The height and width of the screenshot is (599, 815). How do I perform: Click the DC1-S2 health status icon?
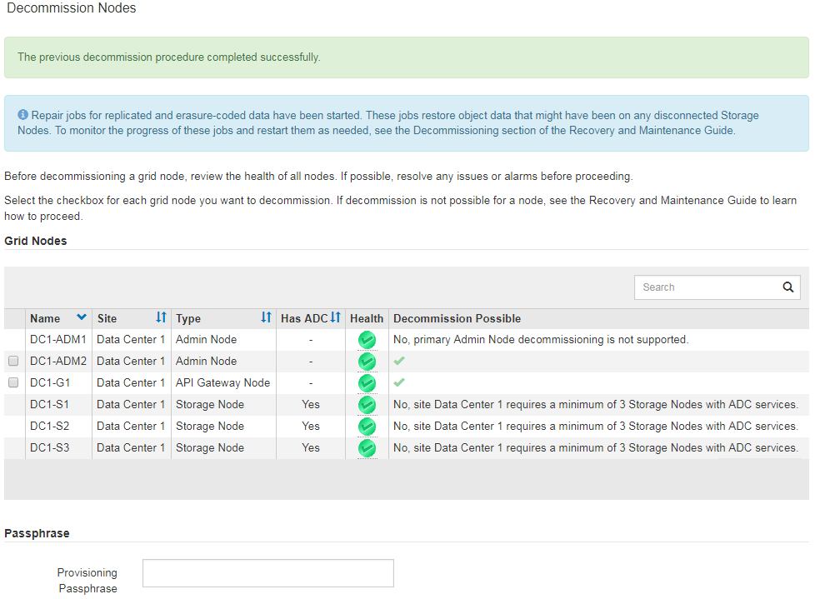point(367,427)
